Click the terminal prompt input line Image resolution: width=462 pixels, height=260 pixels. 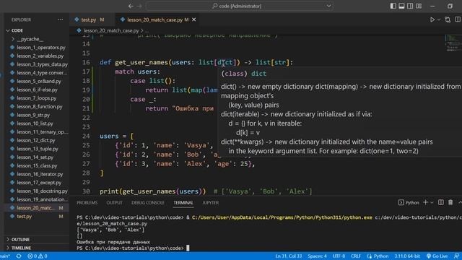(x=133, y=248)
